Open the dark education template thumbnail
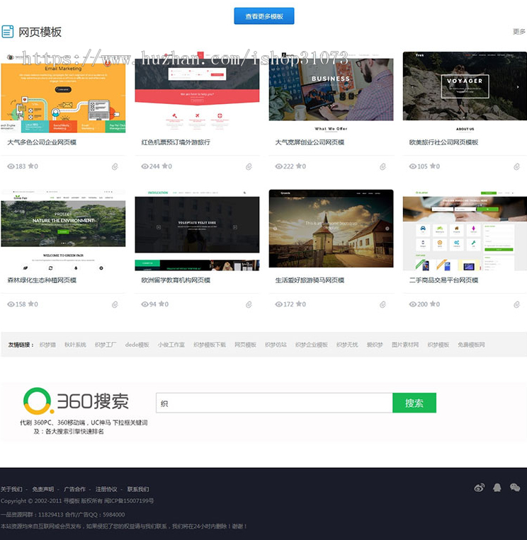The height and width of the screenshot is (540, 527). pyautogui.click(x=197, y=230)
